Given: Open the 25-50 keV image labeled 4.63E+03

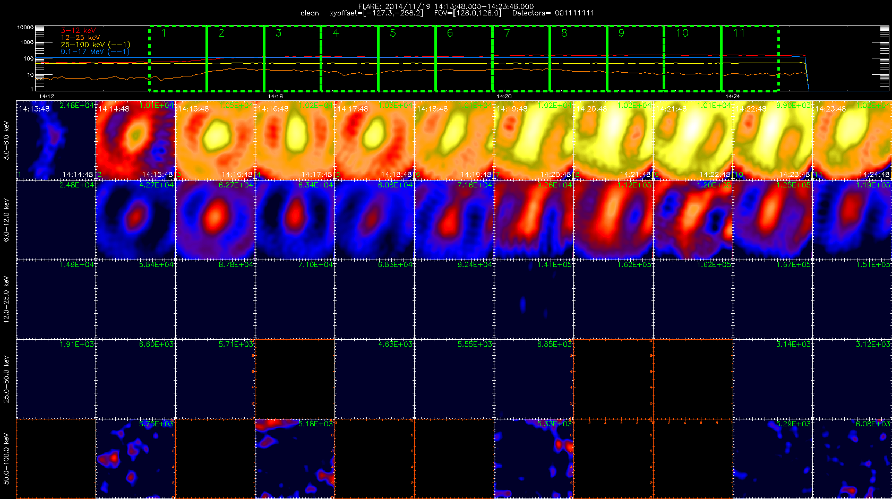Looking at the screenshot, I should tap(375, 379).
